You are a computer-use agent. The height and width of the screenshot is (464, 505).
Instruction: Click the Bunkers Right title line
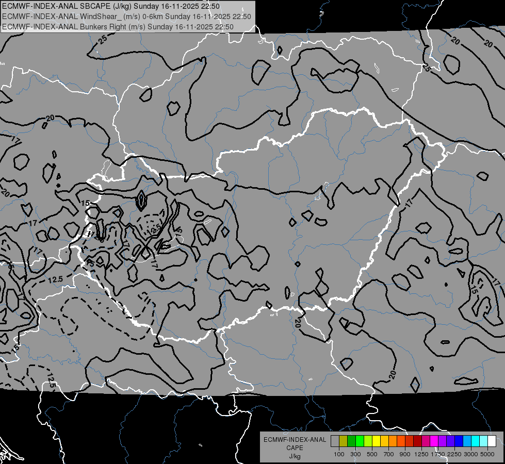pyautogui.click(x=118, y=27)
